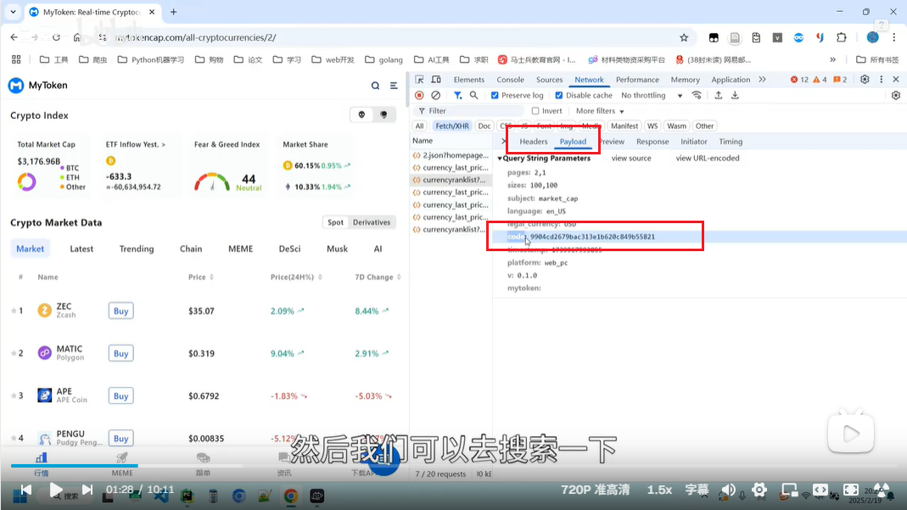Click the view URL-encoded link
Screen dimensions: 907x510
(707, 159)
